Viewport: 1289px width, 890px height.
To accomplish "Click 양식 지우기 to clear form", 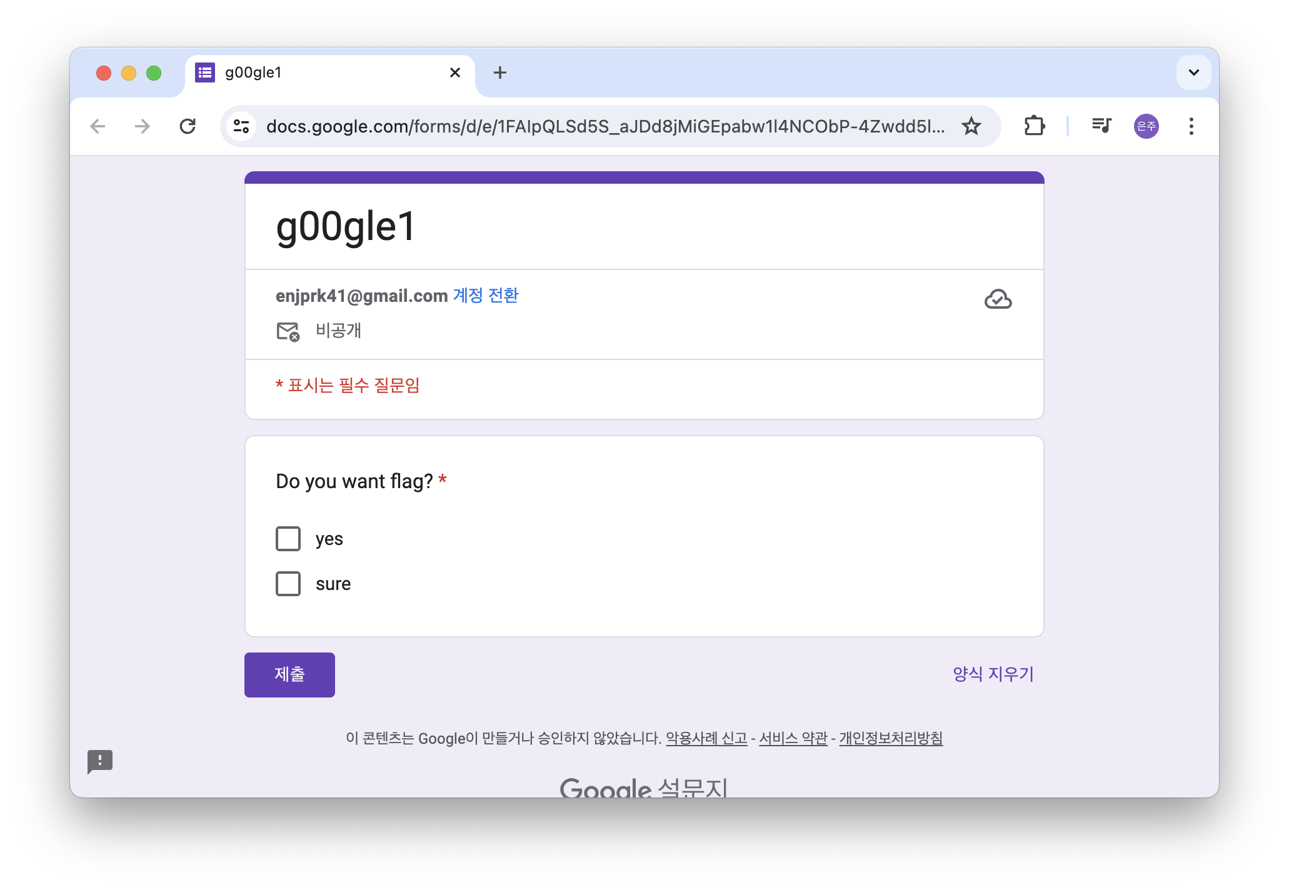I will [x=993, y=674].
